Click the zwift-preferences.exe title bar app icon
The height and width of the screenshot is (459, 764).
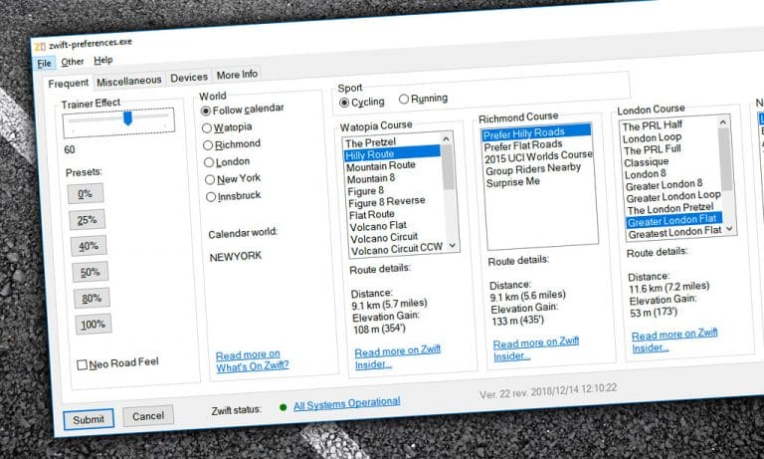(40, 47)
